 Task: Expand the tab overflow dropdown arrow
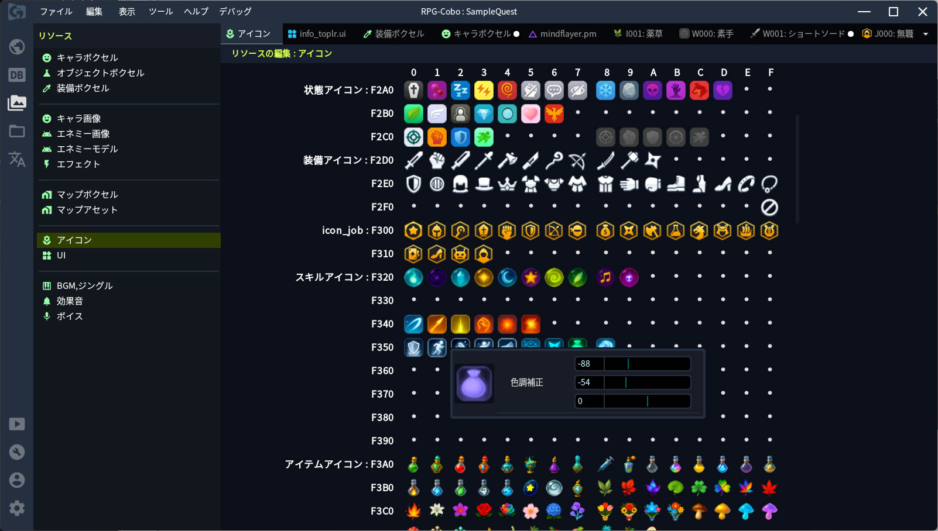[x=926, y=34]
